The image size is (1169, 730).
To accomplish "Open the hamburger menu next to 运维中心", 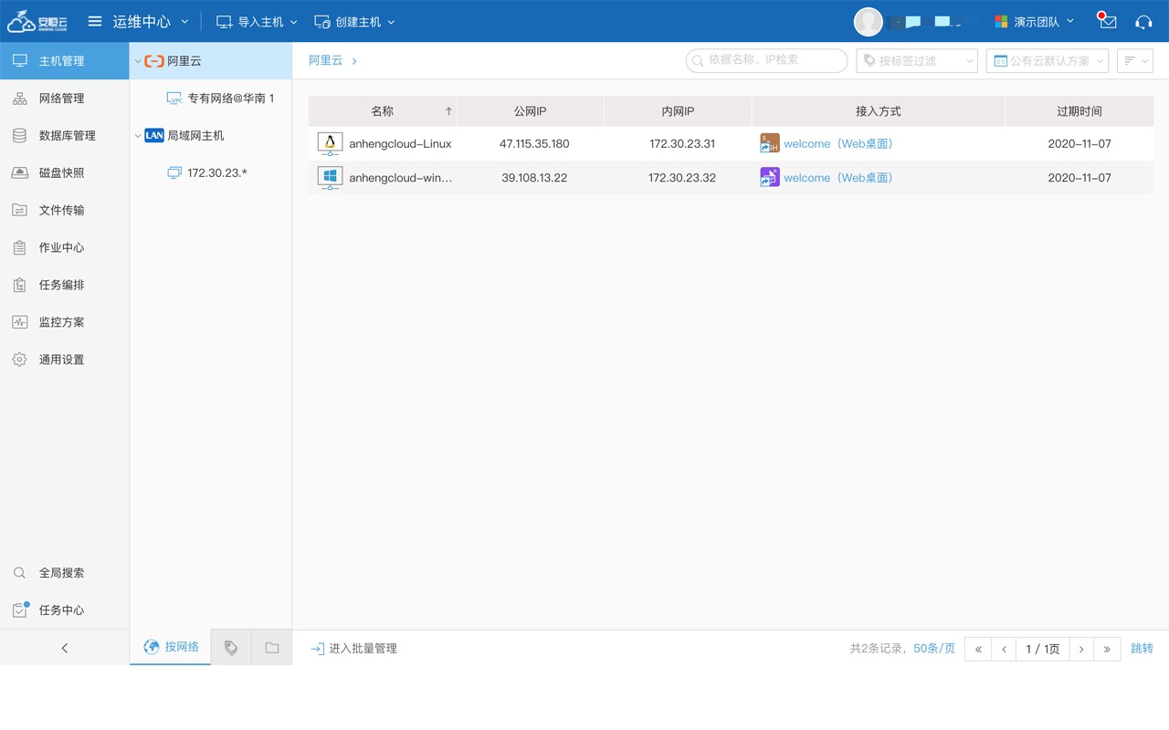I will pyautogui.click(x=95, y=21).
